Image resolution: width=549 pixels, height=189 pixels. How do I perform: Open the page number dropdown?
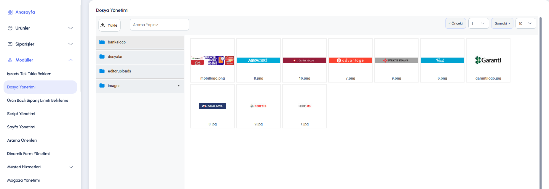pyautogui.click(x=478, y=23)
